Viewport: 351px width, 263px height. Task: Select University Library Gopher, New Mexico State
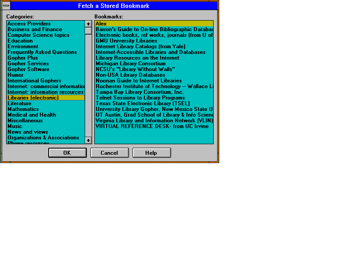click(x=154, y=109)
